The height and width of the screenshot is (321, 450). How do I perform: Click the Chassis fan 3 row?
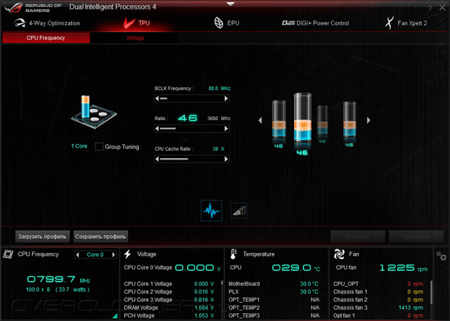pyautogui.click(x=378, y=308)
